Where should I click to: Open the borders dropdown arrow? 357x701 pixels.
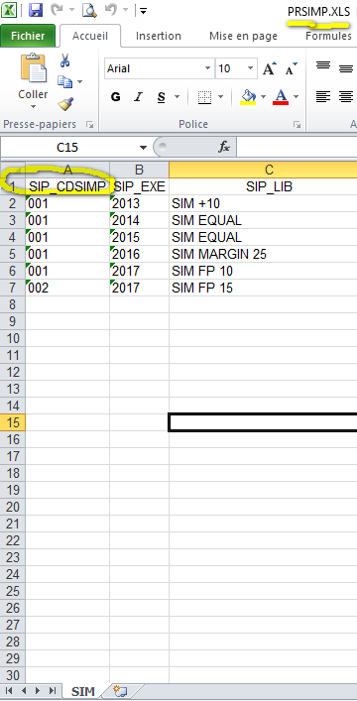point(220,96)
